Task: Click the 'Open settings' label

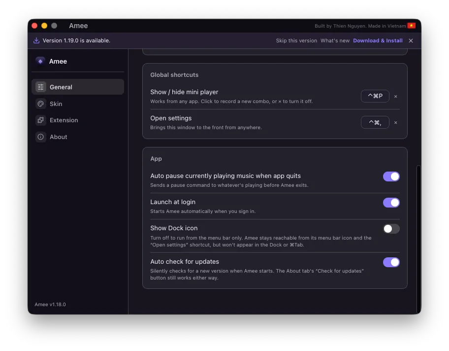Action: (x=171, y=118)
